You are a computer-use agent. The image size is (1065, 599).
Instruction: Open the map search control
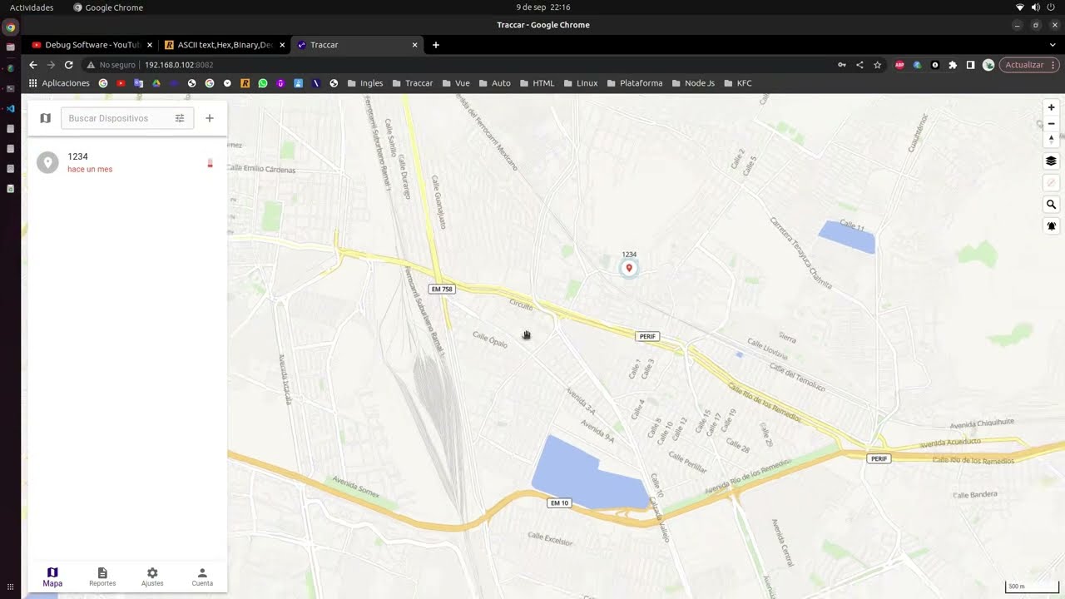[x=1051, y=205]
